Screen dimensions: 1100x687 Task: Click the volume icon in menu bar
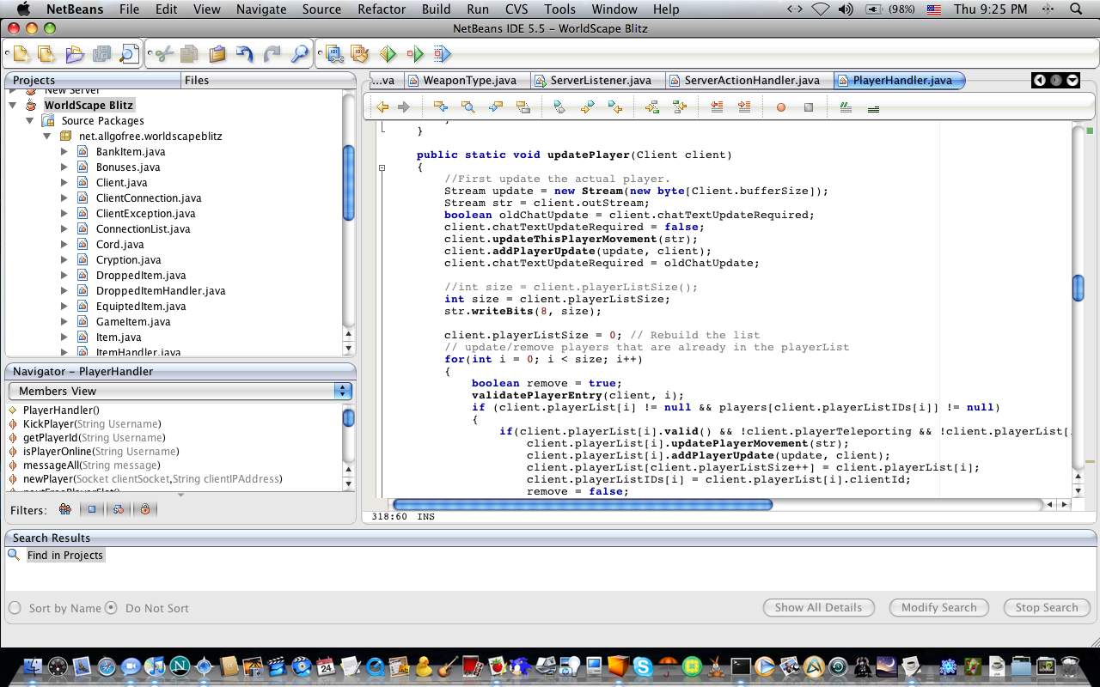tap(845, 9)
